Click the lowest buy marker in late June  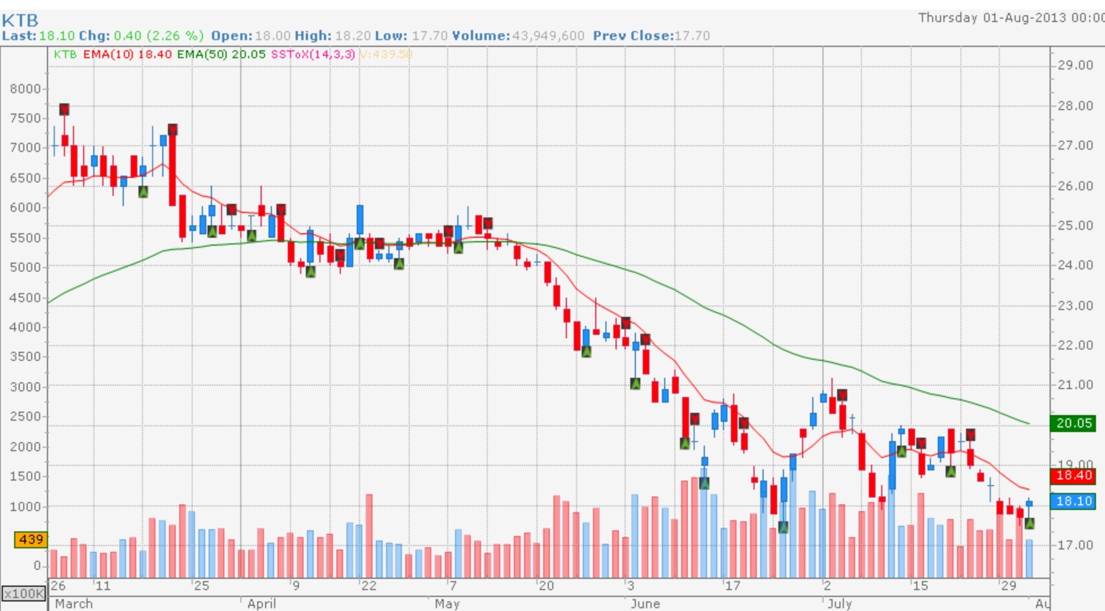[783, 527]
